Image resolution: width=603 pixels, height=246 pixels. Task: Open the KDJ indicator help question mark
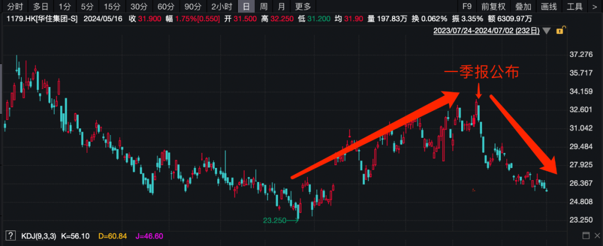[10, 235]
